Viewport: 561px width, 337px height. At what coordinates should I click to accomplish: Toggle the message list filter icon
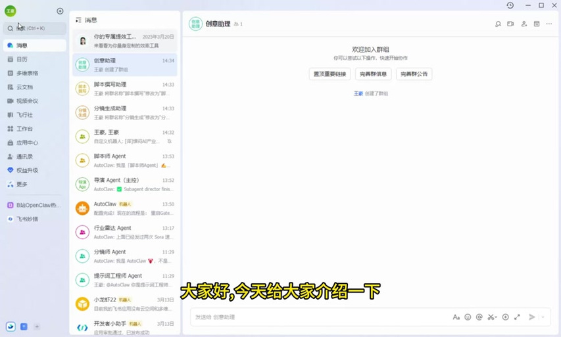pos(78,20)
